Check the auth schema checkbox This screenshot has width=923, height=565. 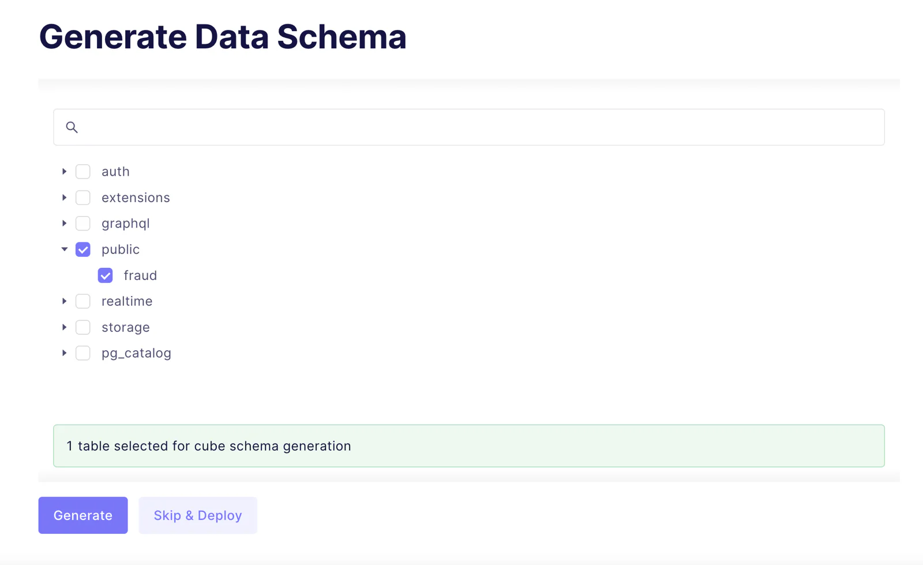tap(83, 172)
